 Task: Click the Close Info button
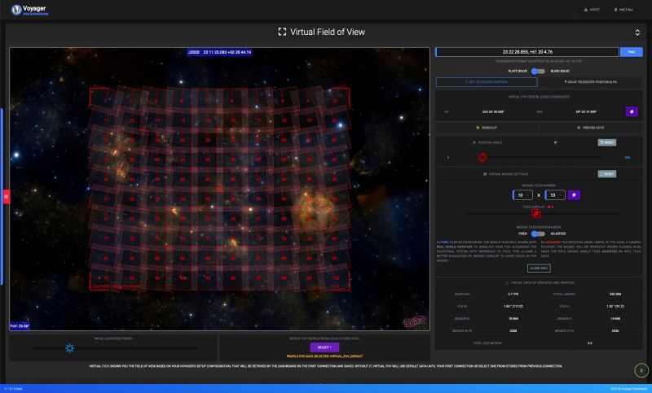[538, 268]
